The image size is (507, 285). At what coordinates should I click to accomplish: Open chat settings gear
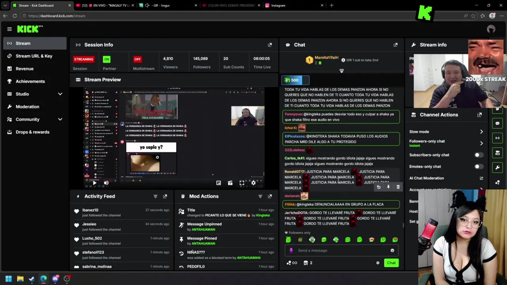point(377,263)
